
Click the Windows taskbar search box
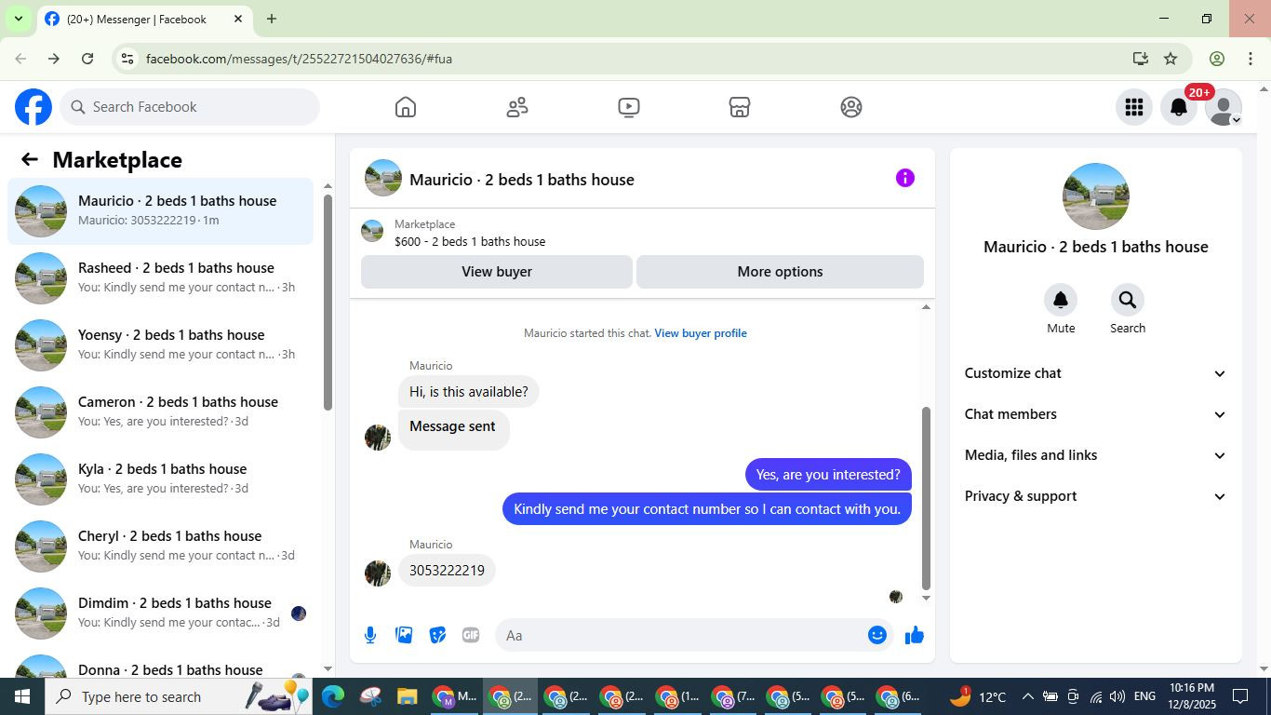pyautogui.click(x=177, y=696)
